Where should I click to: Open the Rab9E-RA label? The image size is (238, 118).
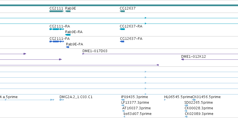click(74, 32)
